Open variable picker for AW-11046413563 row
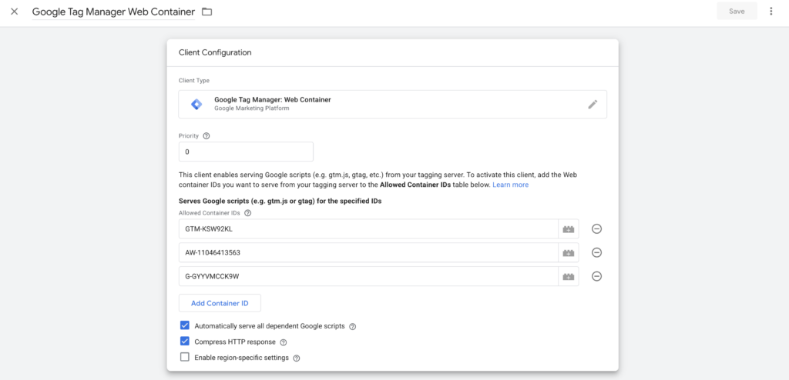Image resolution: width=789 pixels, height=380 pixels. coord(569,252)
